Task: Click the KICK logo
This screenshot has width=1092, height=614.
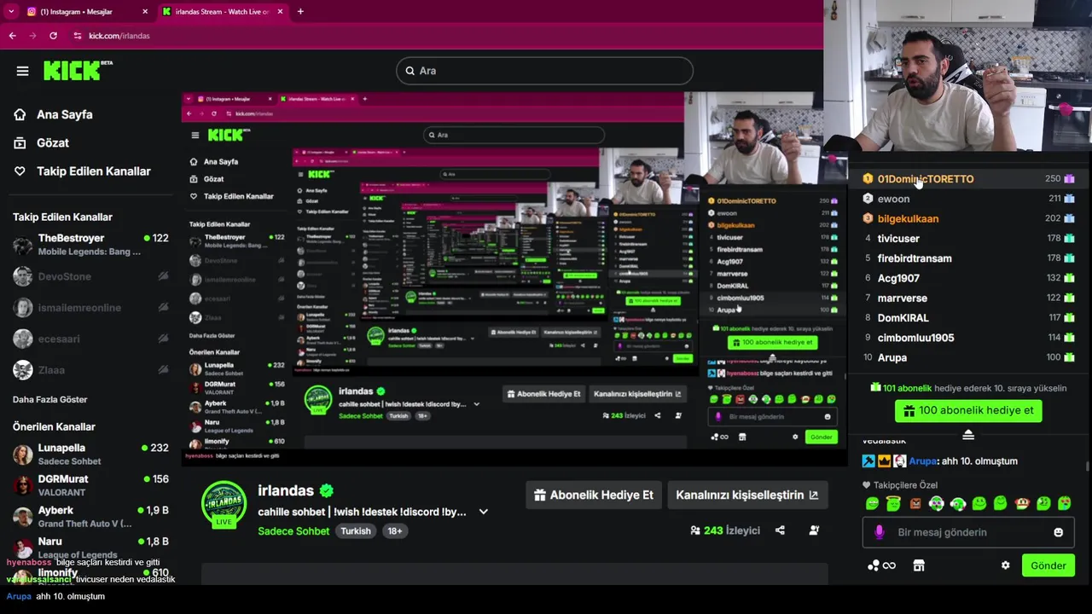Action: point(78,70)
